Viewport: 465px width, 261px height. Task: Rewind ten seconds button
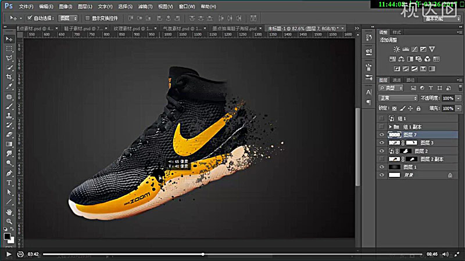coord(20,254)
